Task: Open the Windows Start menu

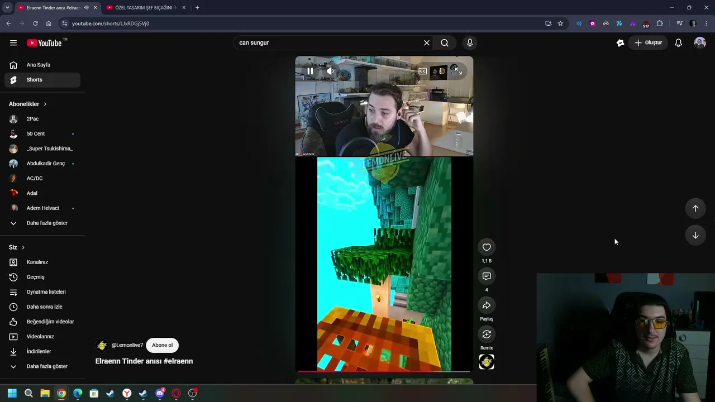Action: [12, 393]
